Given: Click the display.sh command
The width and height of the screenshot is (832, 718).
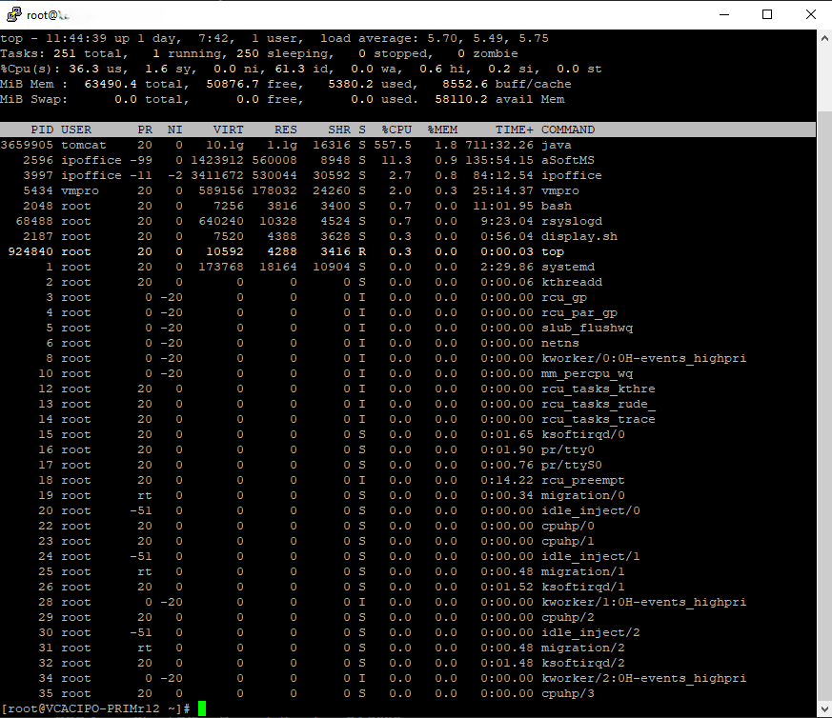Looking at the screenshot, I should click(579, 236).
